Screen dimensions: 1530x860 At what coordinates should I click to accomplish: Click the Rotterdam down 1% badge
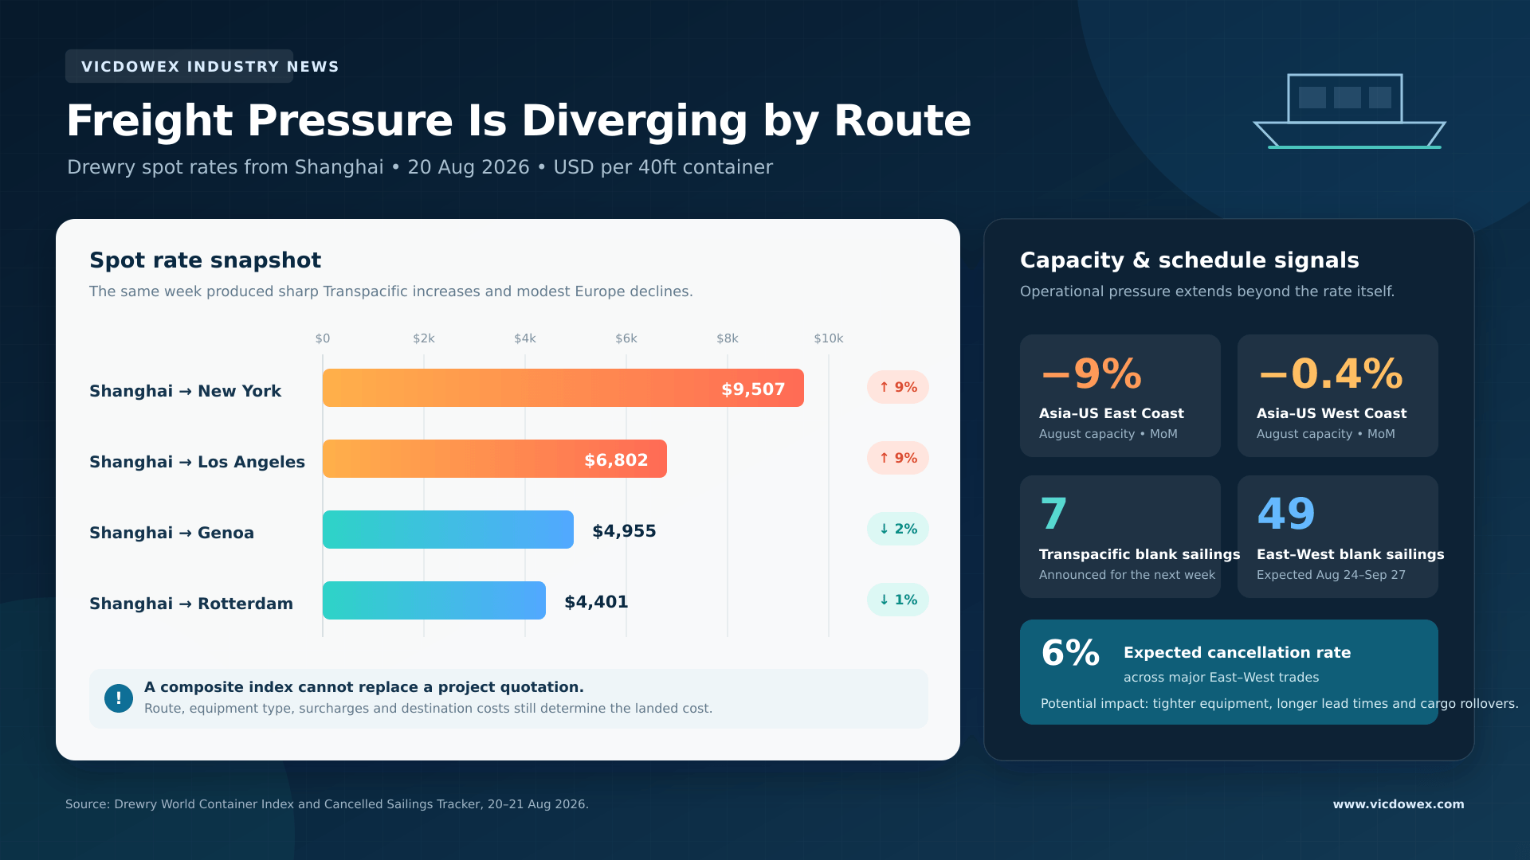coord(898,600)
